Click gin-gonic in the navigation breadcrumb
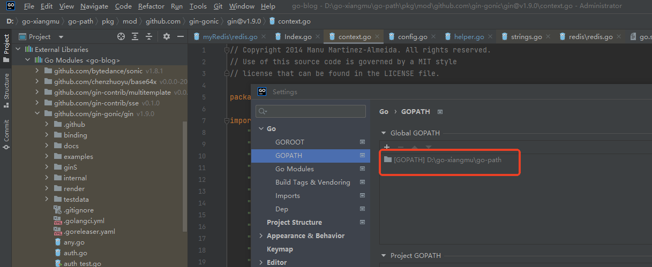The width and height of the screenshot is (652, 267). [204, 21]
